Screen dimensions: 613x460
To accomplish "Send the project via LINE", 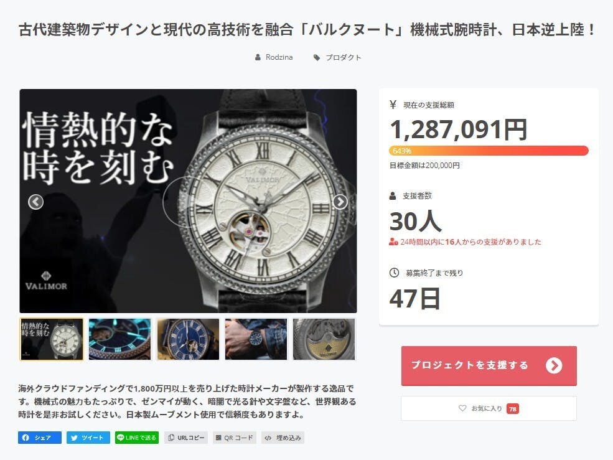I will [137, 438].
